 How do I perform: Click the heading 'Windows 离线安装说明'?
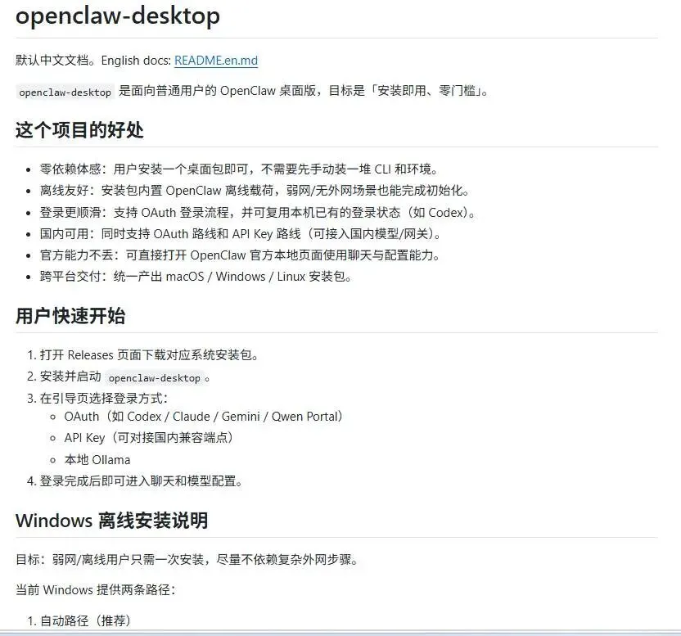pos(111,520)
